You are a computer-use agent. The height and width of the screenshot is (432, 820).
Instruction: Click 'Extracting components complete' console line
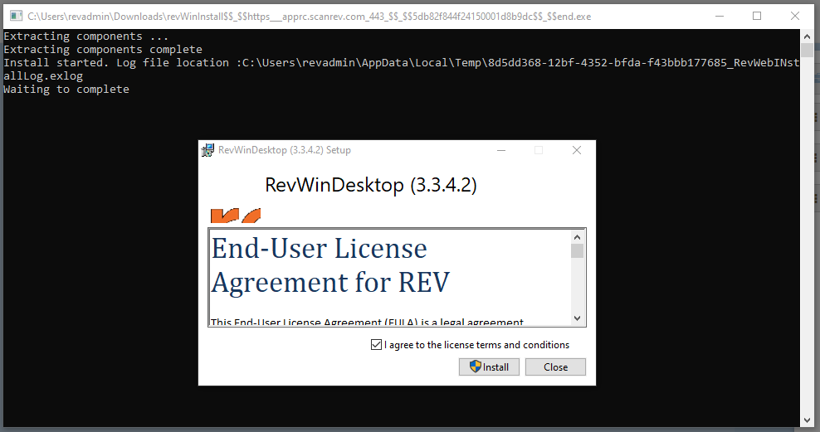click(103, 50)
